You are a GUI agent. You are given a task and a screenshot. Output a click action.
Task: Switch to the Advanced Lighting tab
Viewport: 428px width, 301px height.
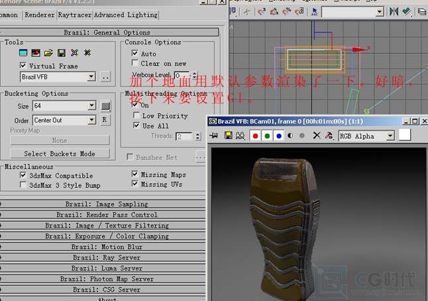pos(126,15)
